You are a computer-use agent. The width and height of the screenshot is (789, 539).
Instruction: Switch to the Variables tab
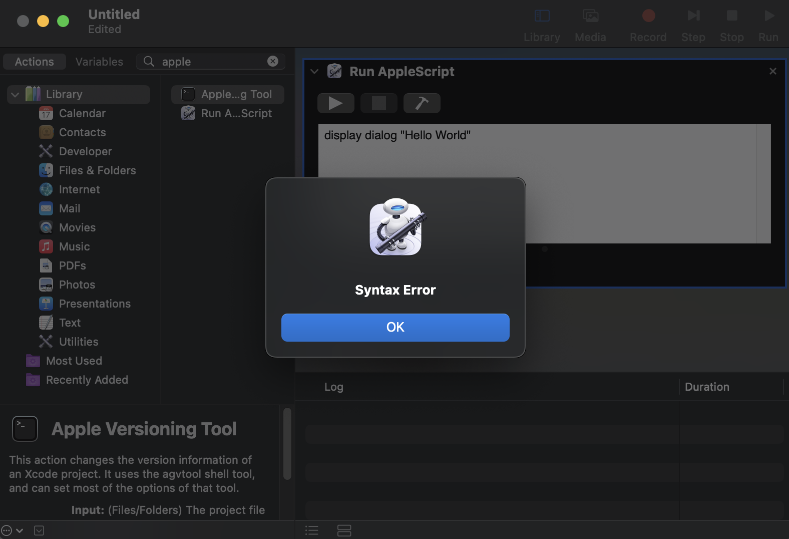pyautogui.click(x=99, y=62)
